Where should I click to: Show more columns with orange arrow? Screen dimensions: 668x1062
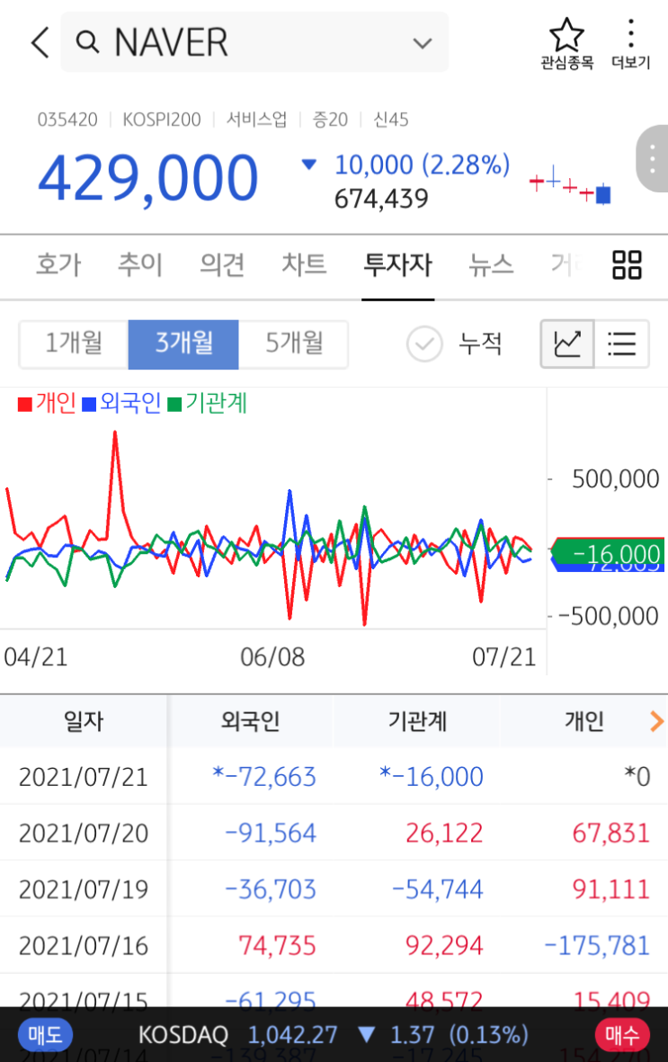[655, 721]
